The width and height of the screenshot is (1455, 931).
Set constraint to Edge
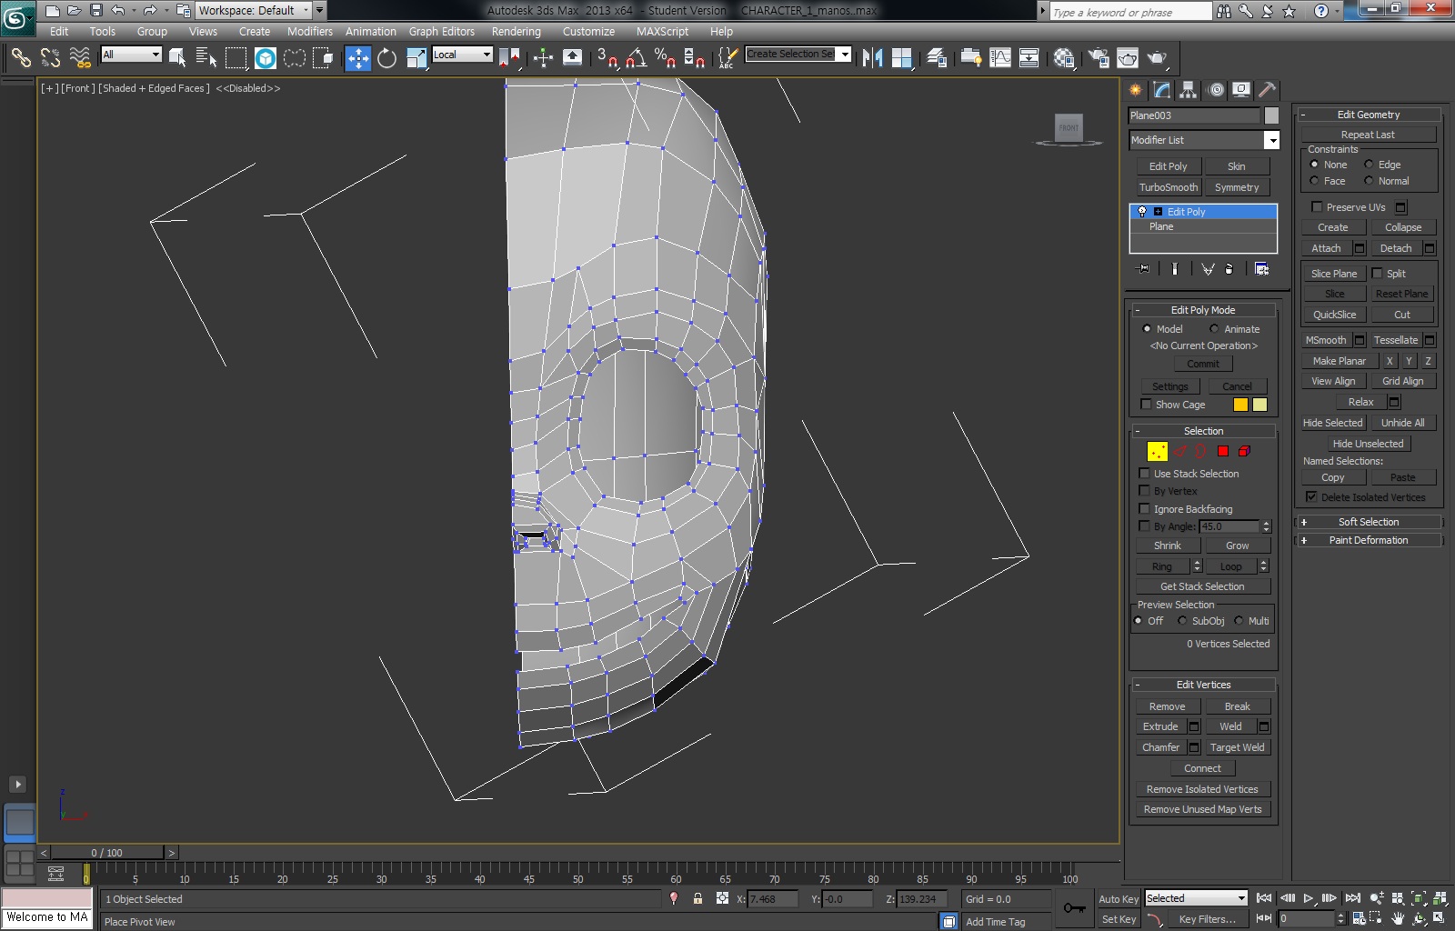[1369, 165]
